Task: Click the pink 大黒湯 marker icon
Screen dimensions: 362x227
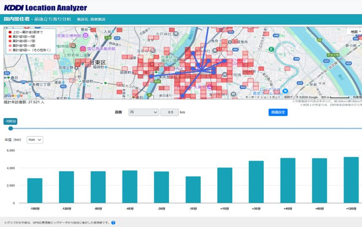Action: click(x=209, y=87)
